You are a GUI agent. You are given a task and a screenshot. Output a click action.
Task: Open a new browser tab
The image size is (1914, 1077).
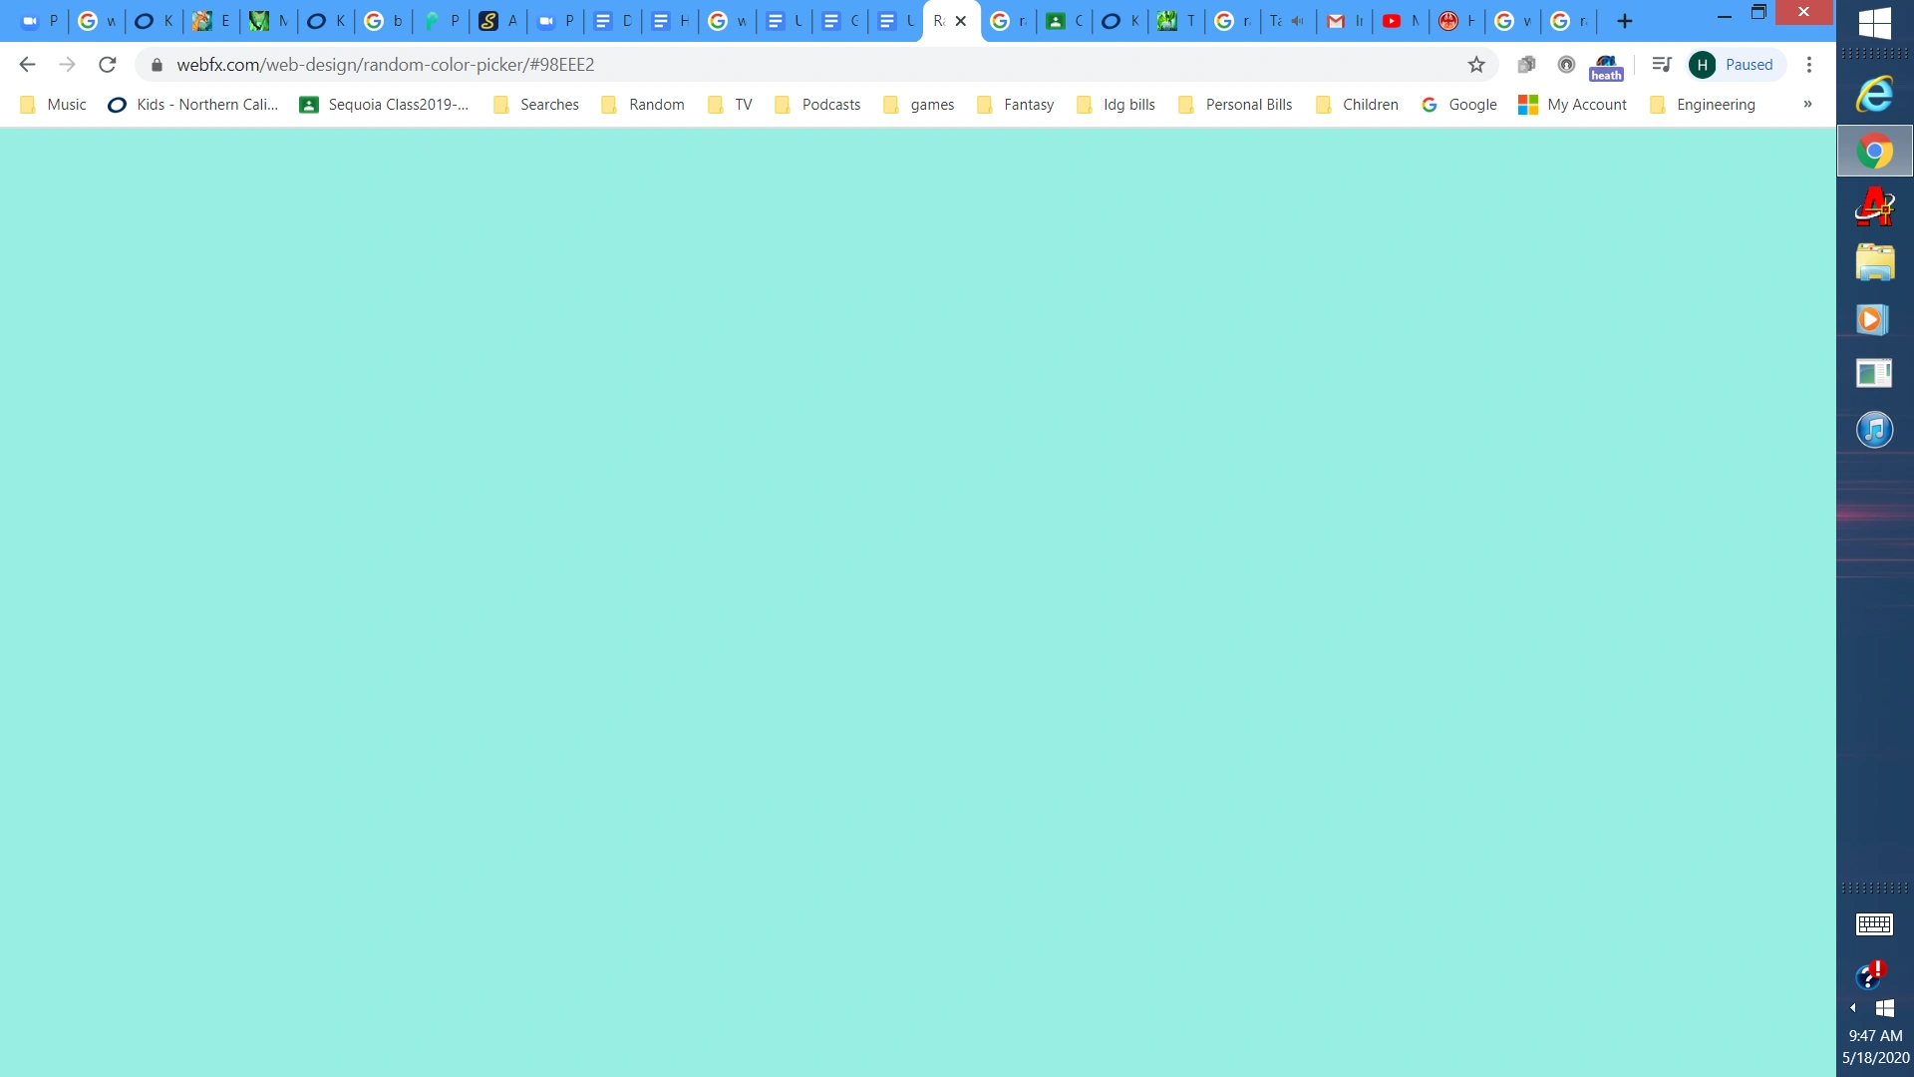tap(1625, 21)
